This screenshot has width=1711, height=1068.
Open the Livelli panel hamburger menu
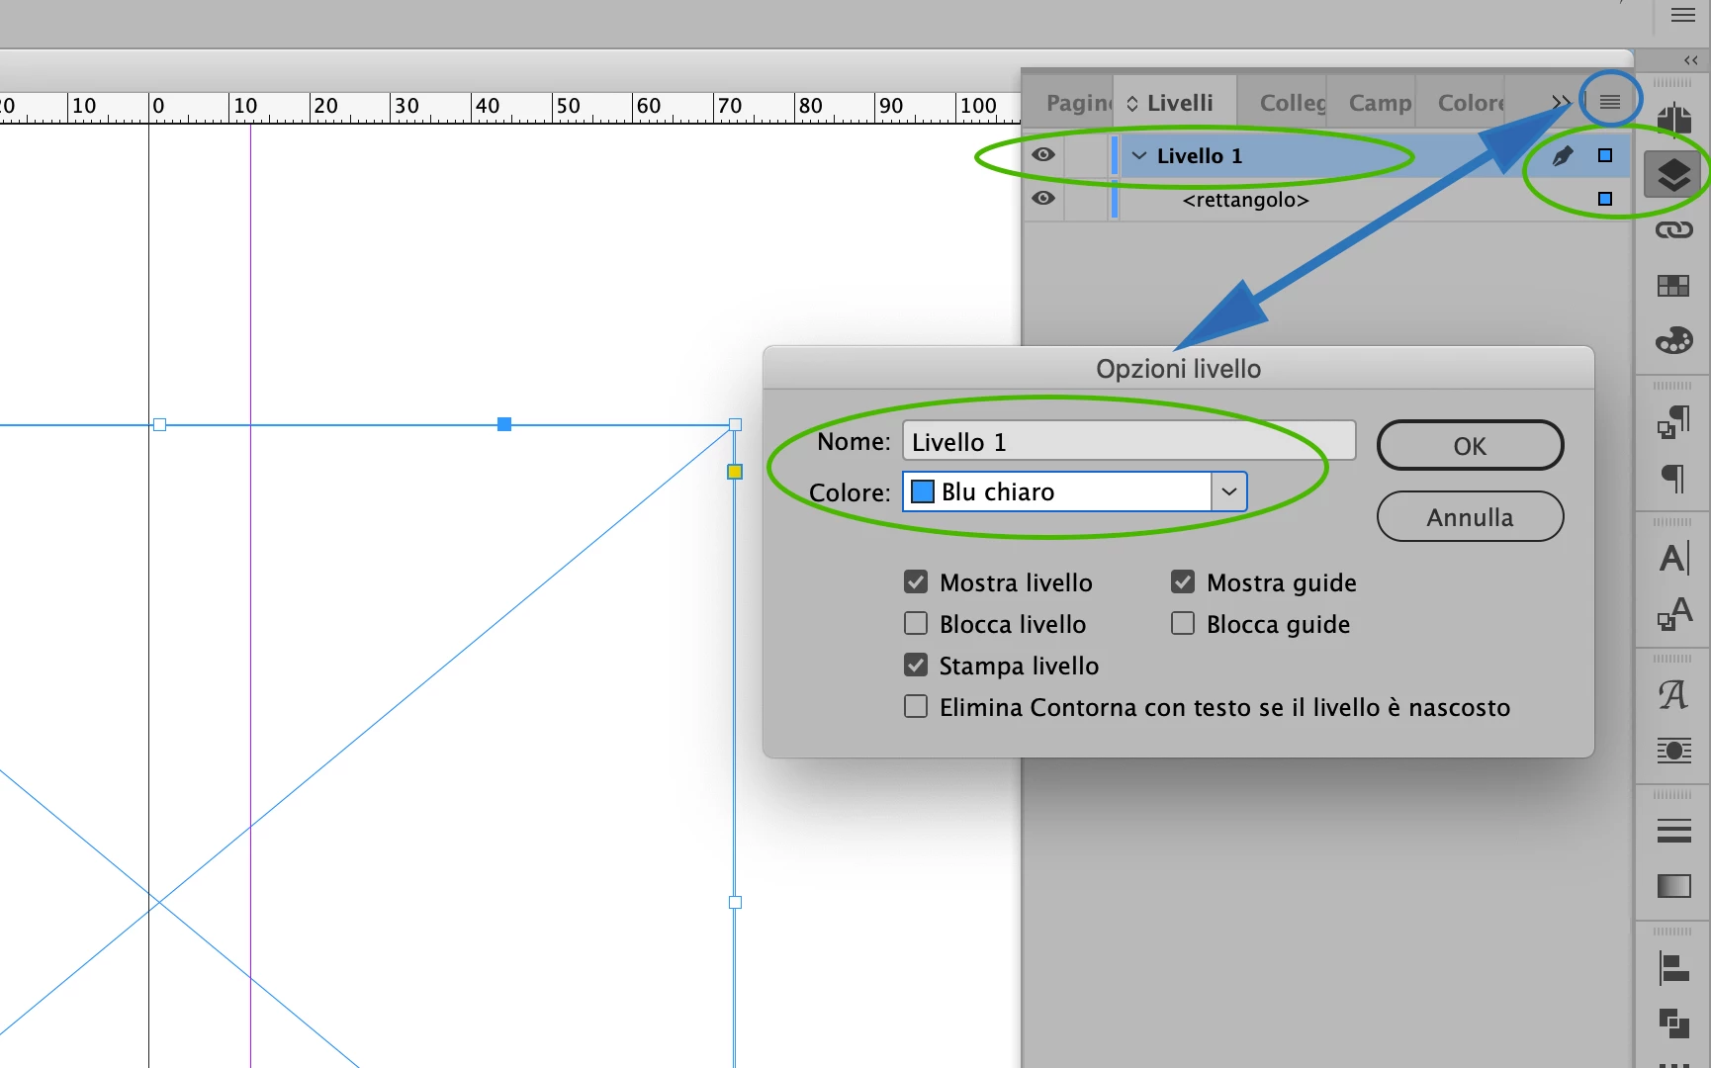pos(1610,102)
